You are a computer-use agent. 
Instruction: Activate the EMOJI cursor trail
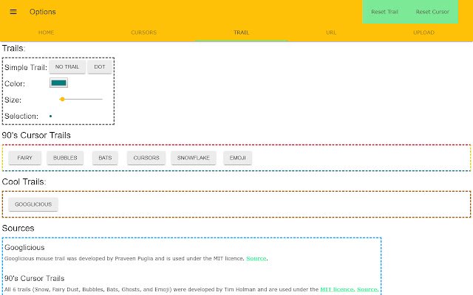[238, 158]
